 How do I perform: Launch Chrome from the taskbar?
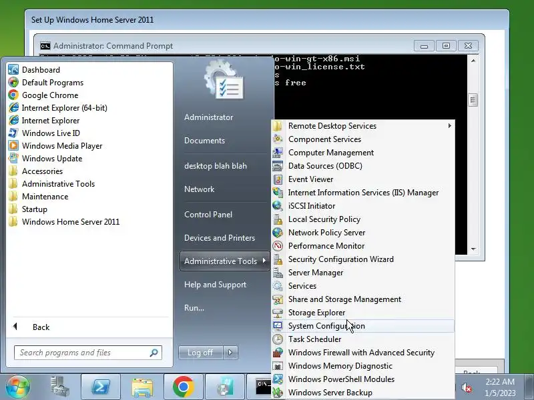tap(184, 387)
